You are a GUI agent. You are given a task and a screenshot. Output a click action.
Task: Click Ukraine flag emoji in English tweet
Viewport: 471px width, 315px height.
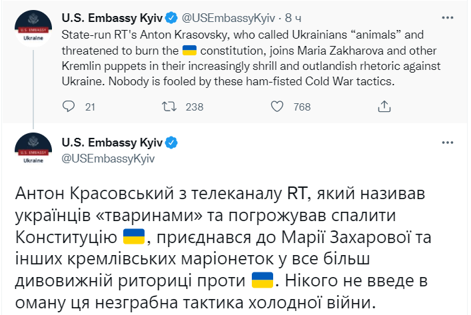coord(190,51)
